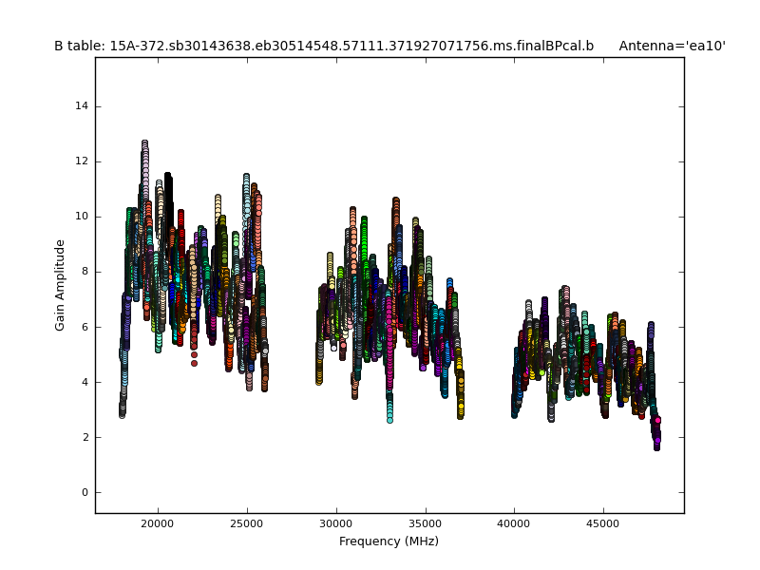Click the 12 tick label on y-axis

click(x=83, y=161)
